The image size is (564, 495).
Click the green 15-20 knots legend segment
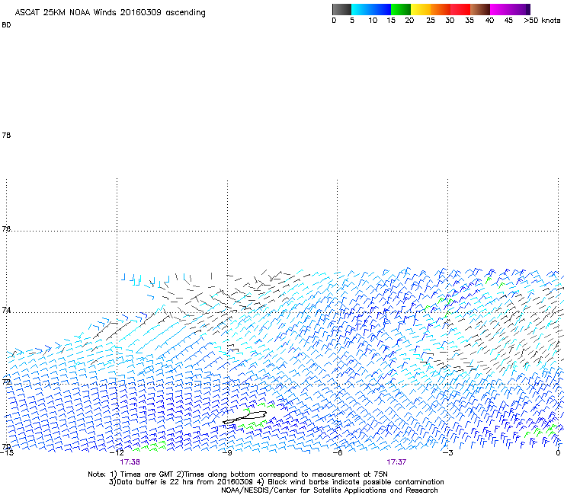[401, 9]
